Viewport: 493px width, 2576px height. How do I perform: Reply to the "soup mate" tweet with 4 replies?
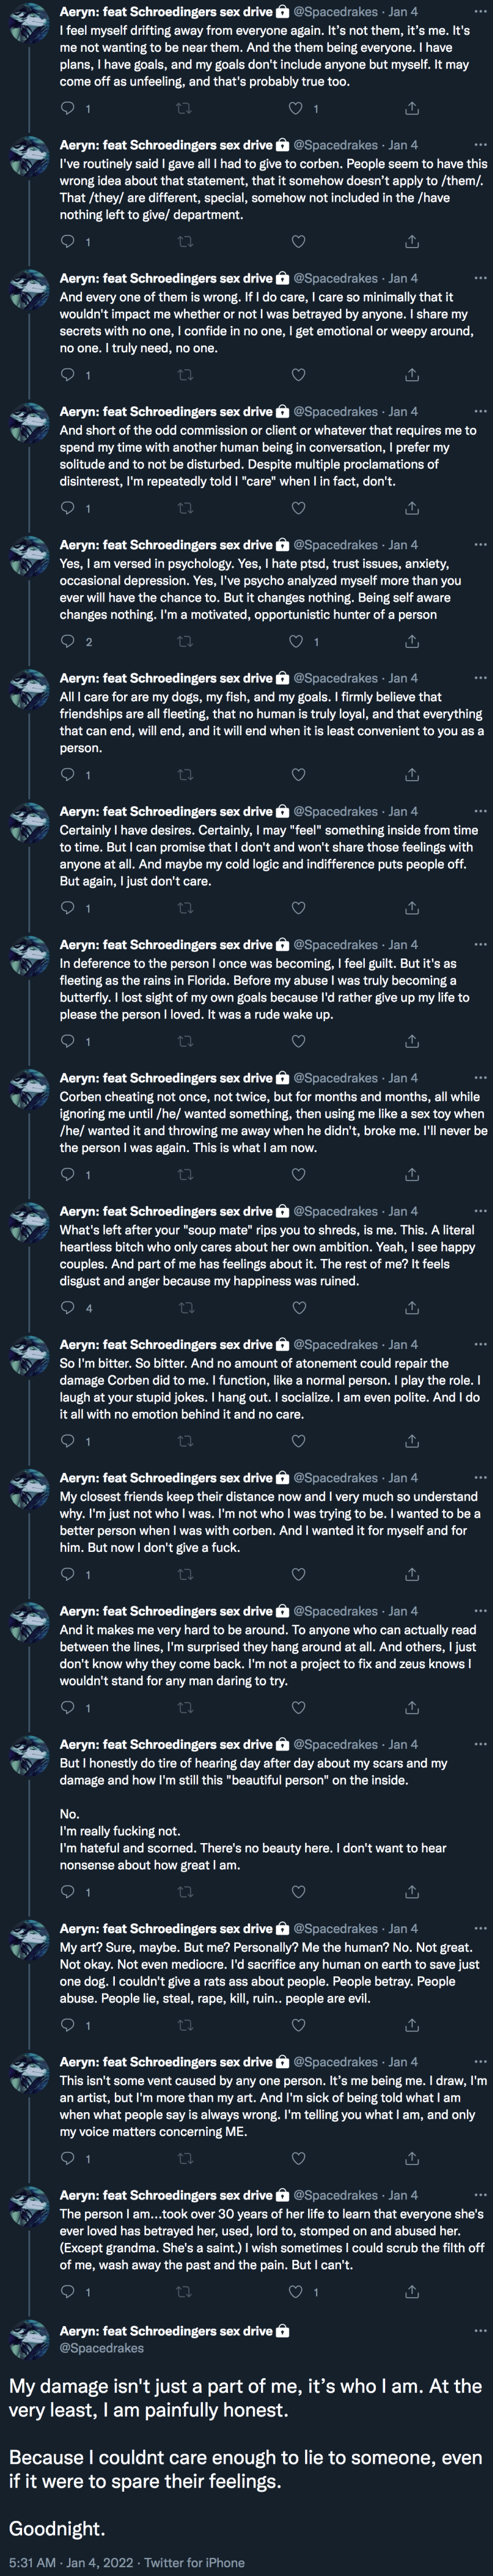[68, 1307]
